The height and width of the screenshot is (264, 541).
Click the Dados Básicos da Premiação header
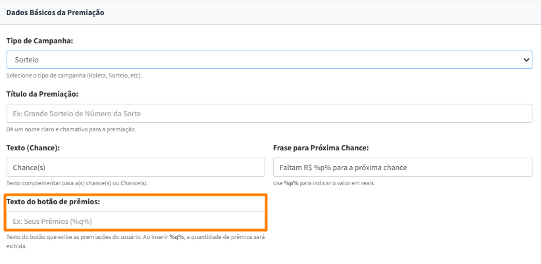[x=55, y=12]
